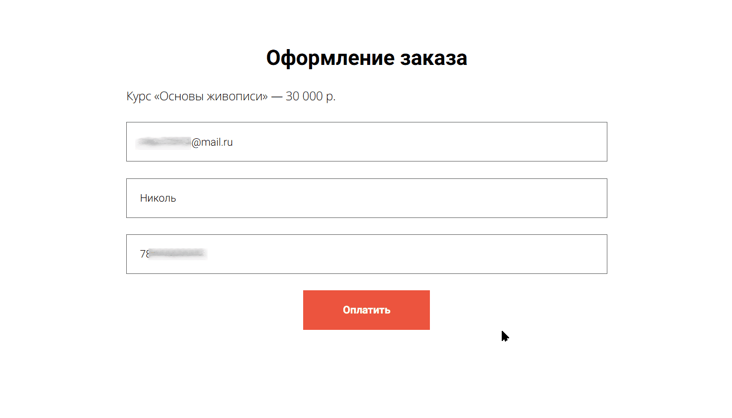Click the «@mail.ru» portion of the email
732x418 pixels.
(213, 141)
